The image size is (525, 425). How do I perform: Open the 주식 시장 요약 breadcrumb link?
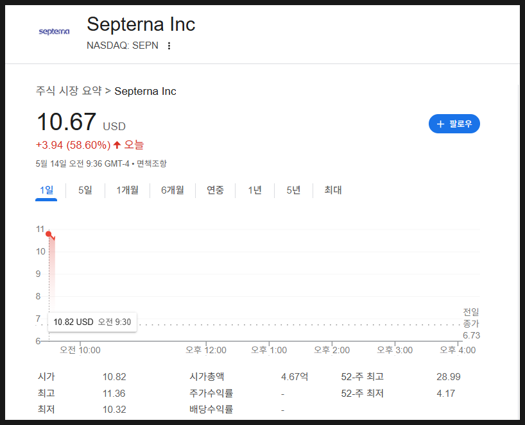[69, 91]
